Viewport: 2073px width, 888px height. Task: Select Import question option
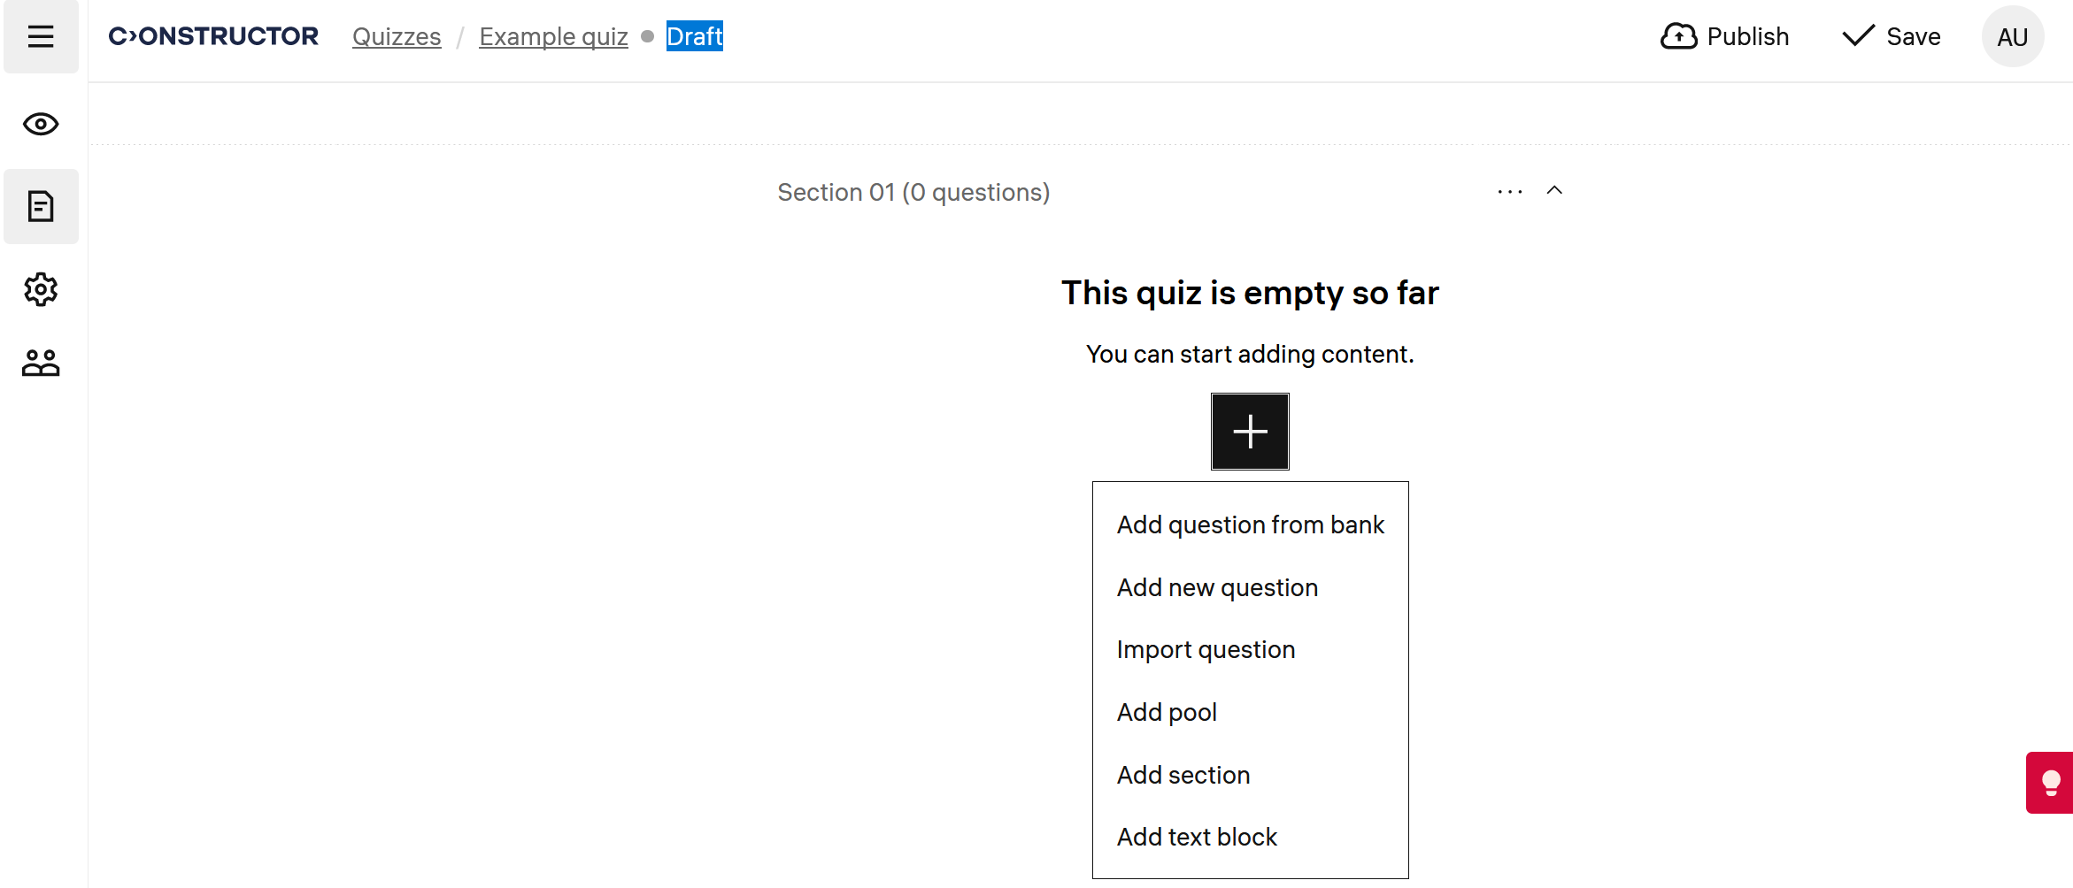coord(1206,650)
